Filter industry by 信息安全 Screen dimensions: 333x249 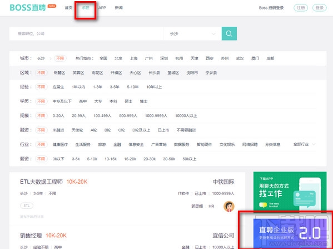(x=136, y=144)
